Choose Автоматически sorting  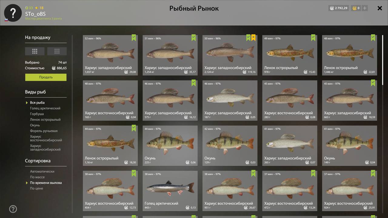42,171
